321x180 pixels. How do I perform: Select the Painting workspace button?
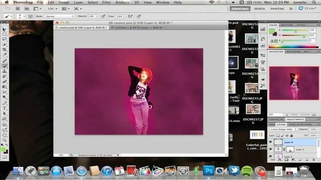pyautogui.click(x=277, y=9)
